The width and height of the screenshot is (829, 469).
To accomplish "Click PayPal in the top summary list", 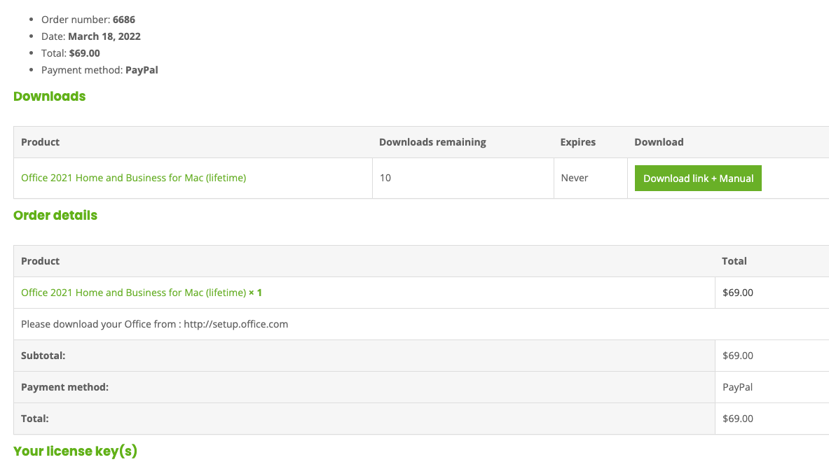I will 142,70.
